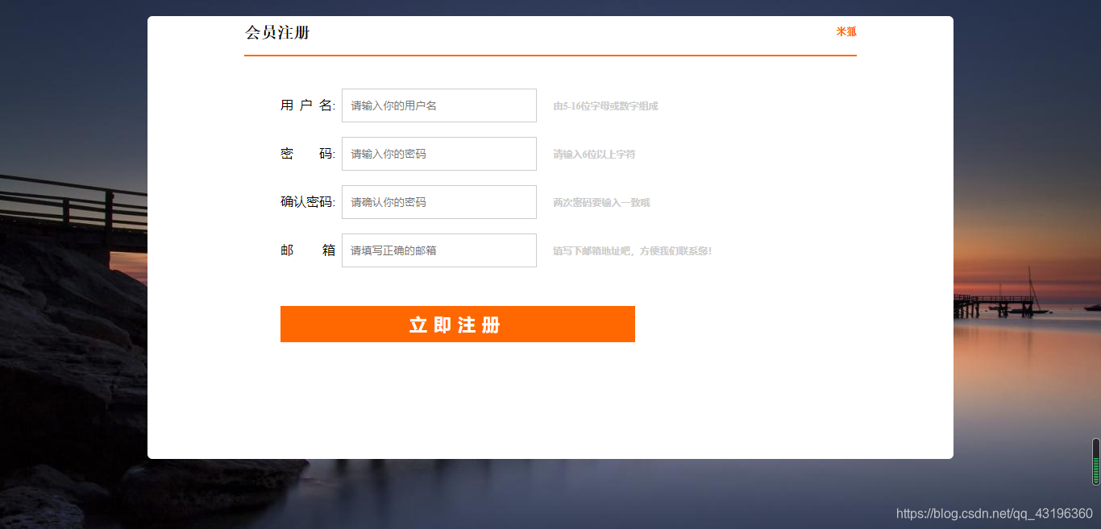This screenshot has height=529, width=1101.
Task: Click the hint 请输入6位以上字符
Action: [594, 155]
